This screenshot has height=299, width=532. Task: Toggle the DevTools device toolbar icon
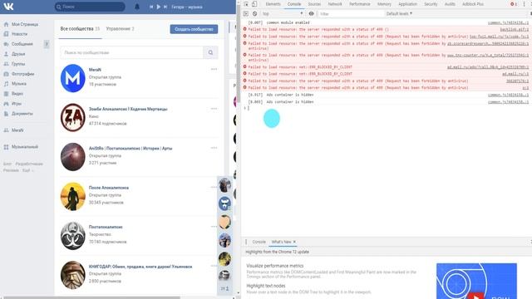(254, 4)
